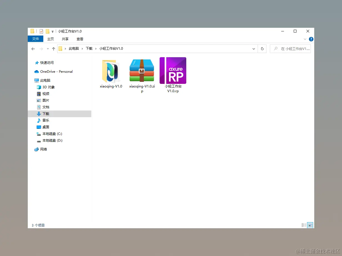Image resolution: width=342 pixels, height=256 pixels.
Task: Click the search box for 小轻工作台V1.0
Action: click(x=290, y=49)
